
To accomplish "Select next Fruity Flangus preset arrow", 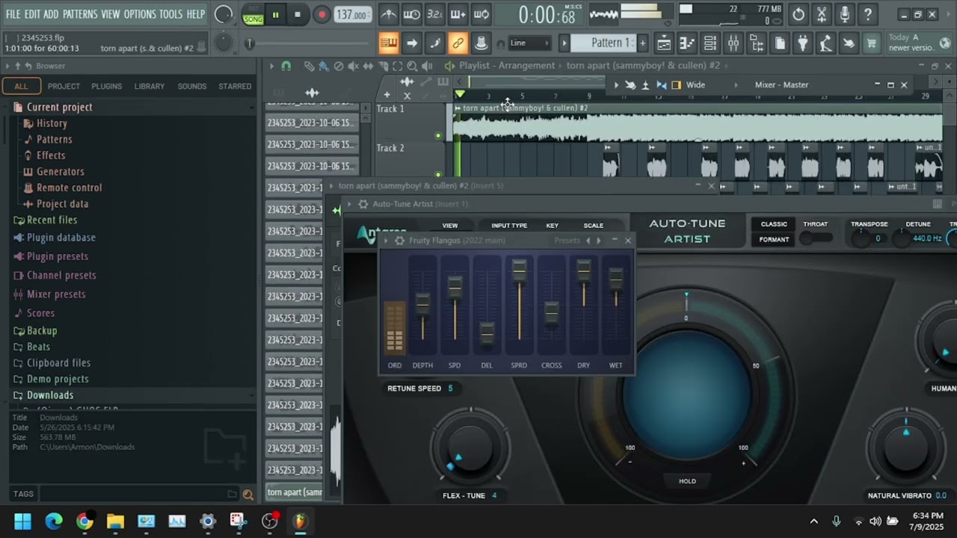I will point(598,241).
